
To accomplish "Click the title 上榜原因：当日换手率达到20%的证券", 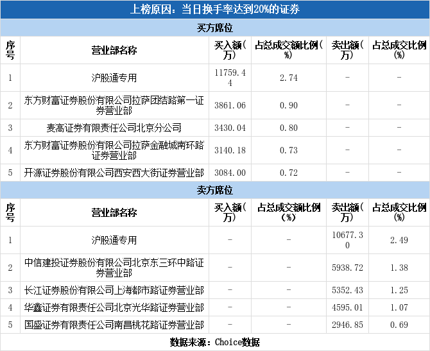I will click(215, 10).
